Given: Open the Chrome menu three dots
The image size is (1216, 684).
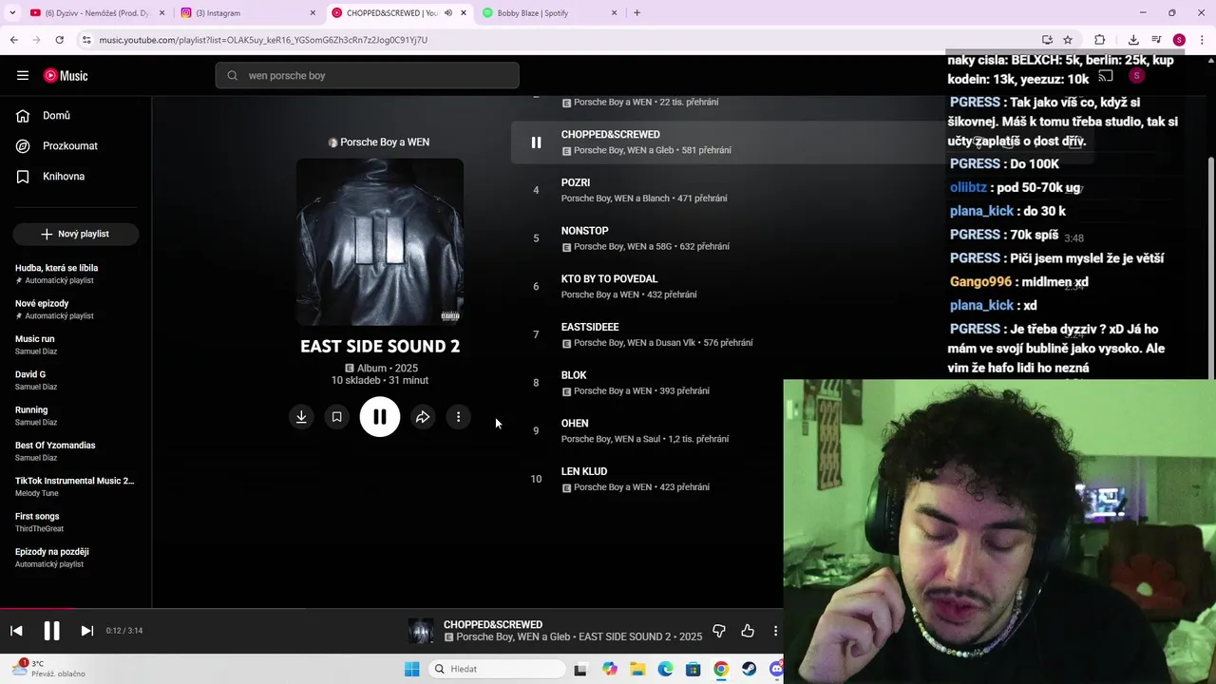Looking at the screenshot, I should tap(1202, 40).
